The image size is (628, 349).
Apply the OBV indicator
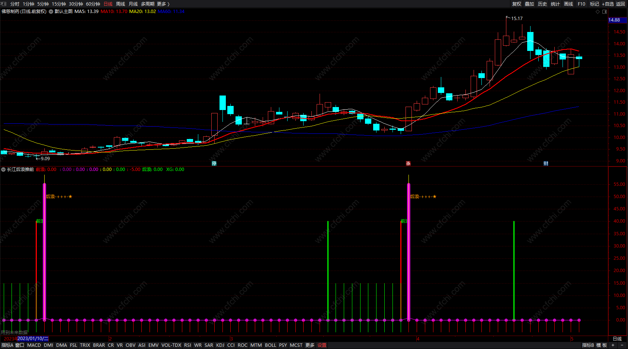point(131,345)
